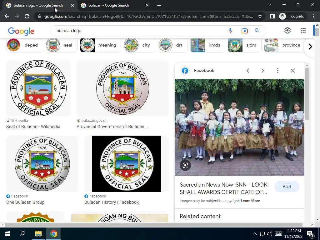Go to the Google homepage logo
320x240 pixels.
21,31
